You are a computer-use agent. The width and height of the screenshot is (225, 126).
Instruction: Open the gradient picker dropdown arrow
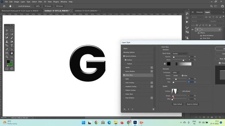click(192, 64)
